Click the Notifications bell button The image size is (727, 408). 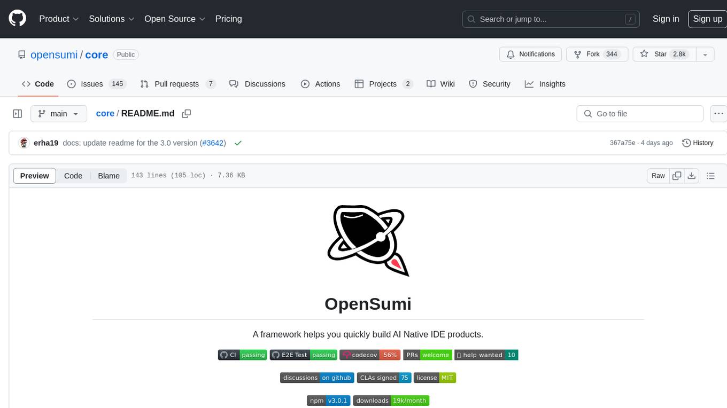pos(531,54)
